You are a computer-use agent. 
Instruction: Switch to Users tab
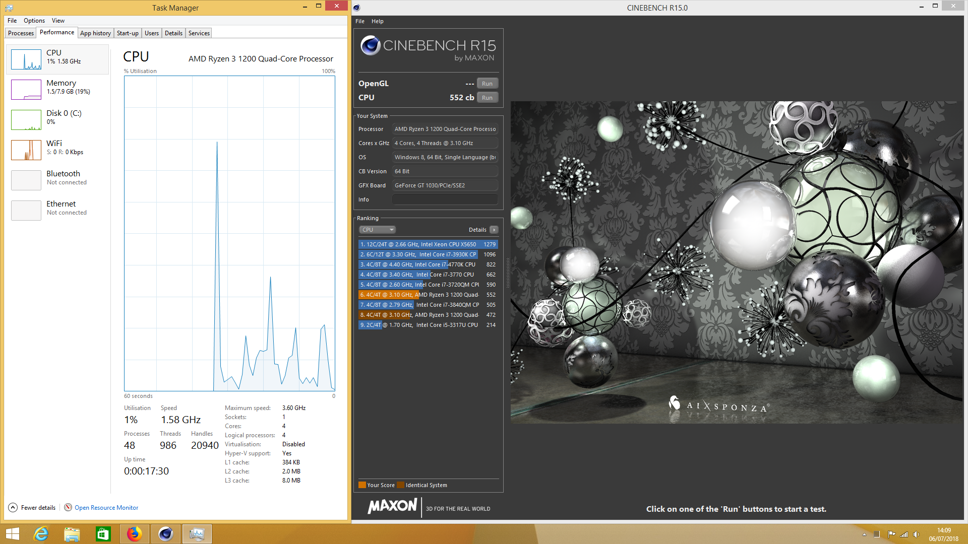pos(152,33)
